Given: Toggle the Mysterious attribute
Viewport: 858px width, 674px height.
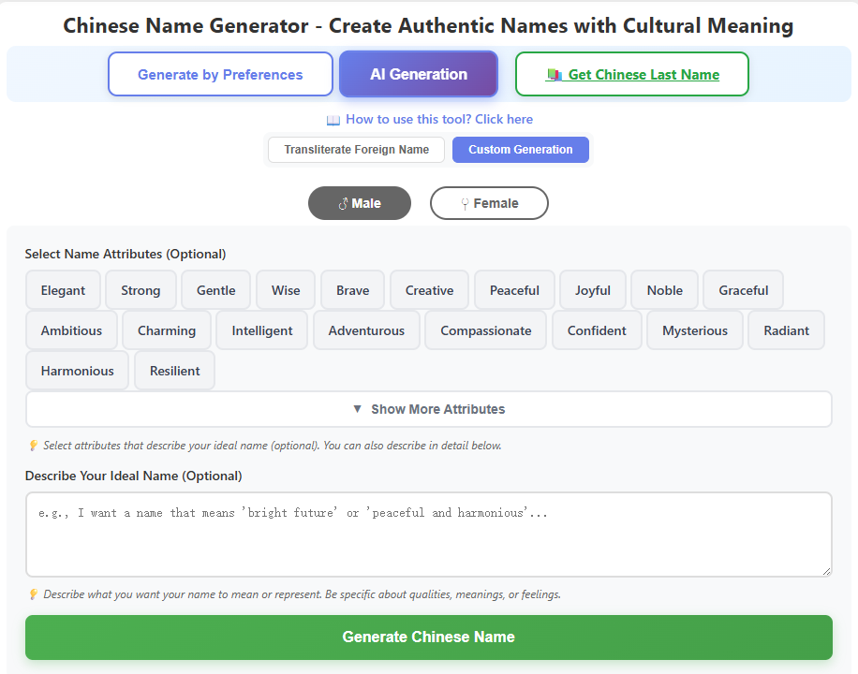Looking at the screenshot, I should coord(694,330).
